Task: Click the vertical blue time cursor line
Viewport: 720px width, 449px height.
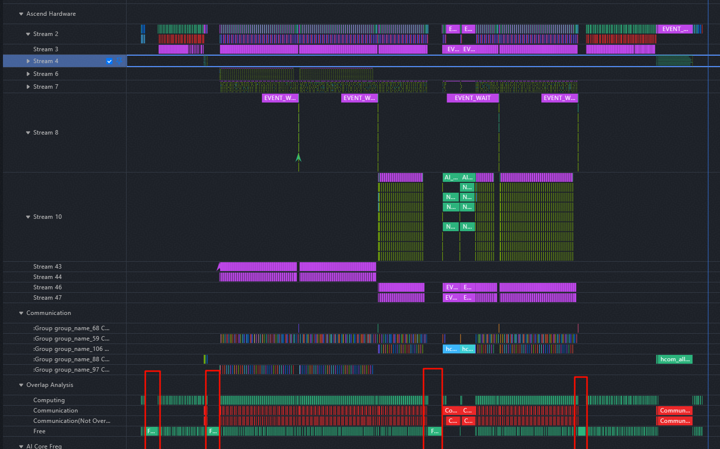Action: tap(708, 224)
